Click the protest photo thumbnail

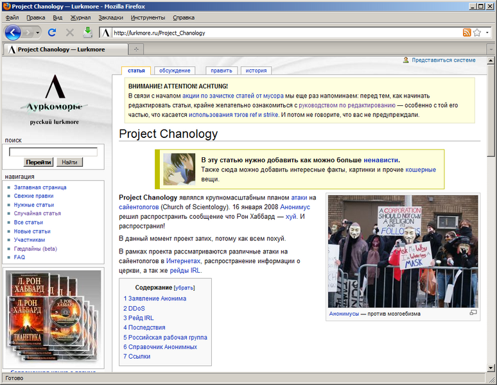point(403,251)
